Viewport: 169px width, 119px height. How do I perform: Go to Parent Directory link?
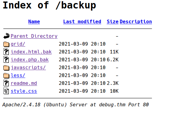[x=34, y=36]
